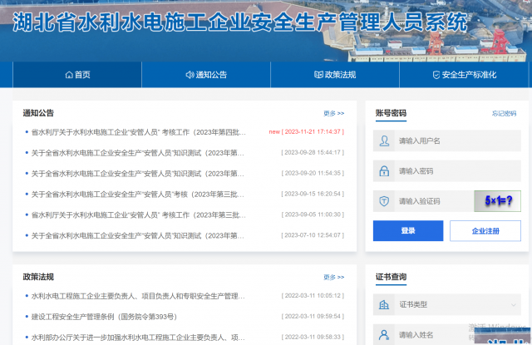532x345 pixels.
Task: Click the 通知公告 panel heading
Action: pos(38,113)
